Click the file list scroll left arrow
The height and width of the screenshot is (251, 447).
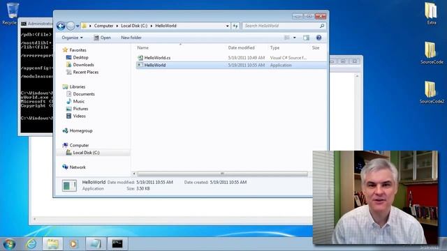134,174
